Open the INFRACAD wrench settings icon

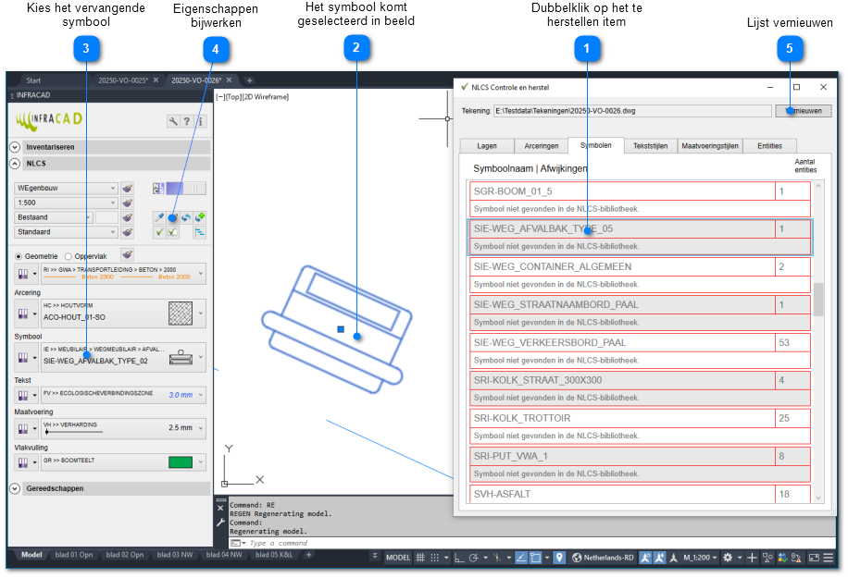coord(173,121)
